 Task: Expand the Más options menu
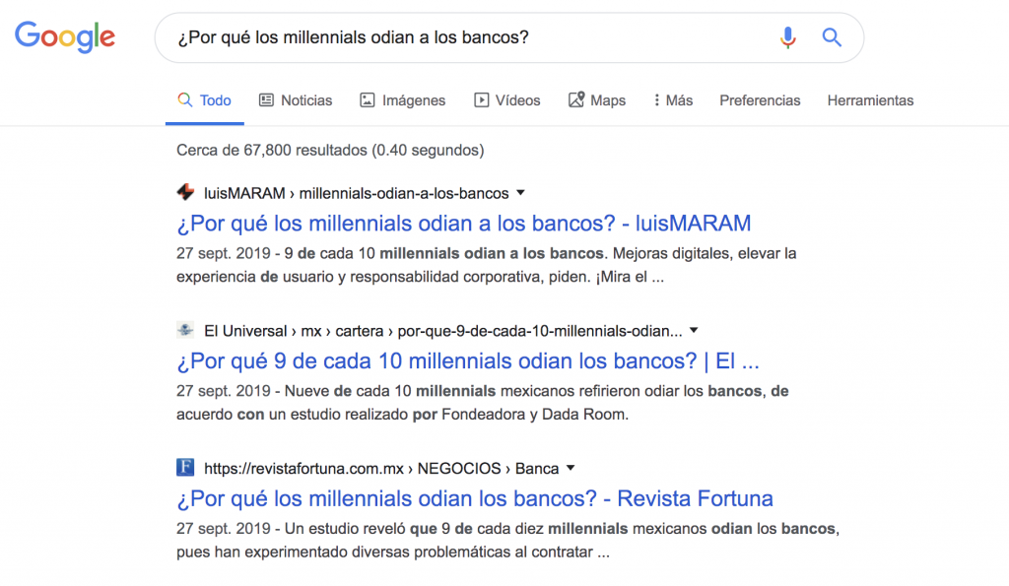(x=673, y=100)
